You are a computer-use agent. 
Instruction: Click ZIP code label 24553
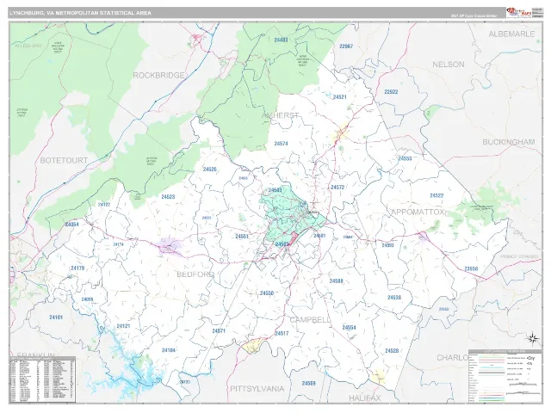(x=405, y=158)
